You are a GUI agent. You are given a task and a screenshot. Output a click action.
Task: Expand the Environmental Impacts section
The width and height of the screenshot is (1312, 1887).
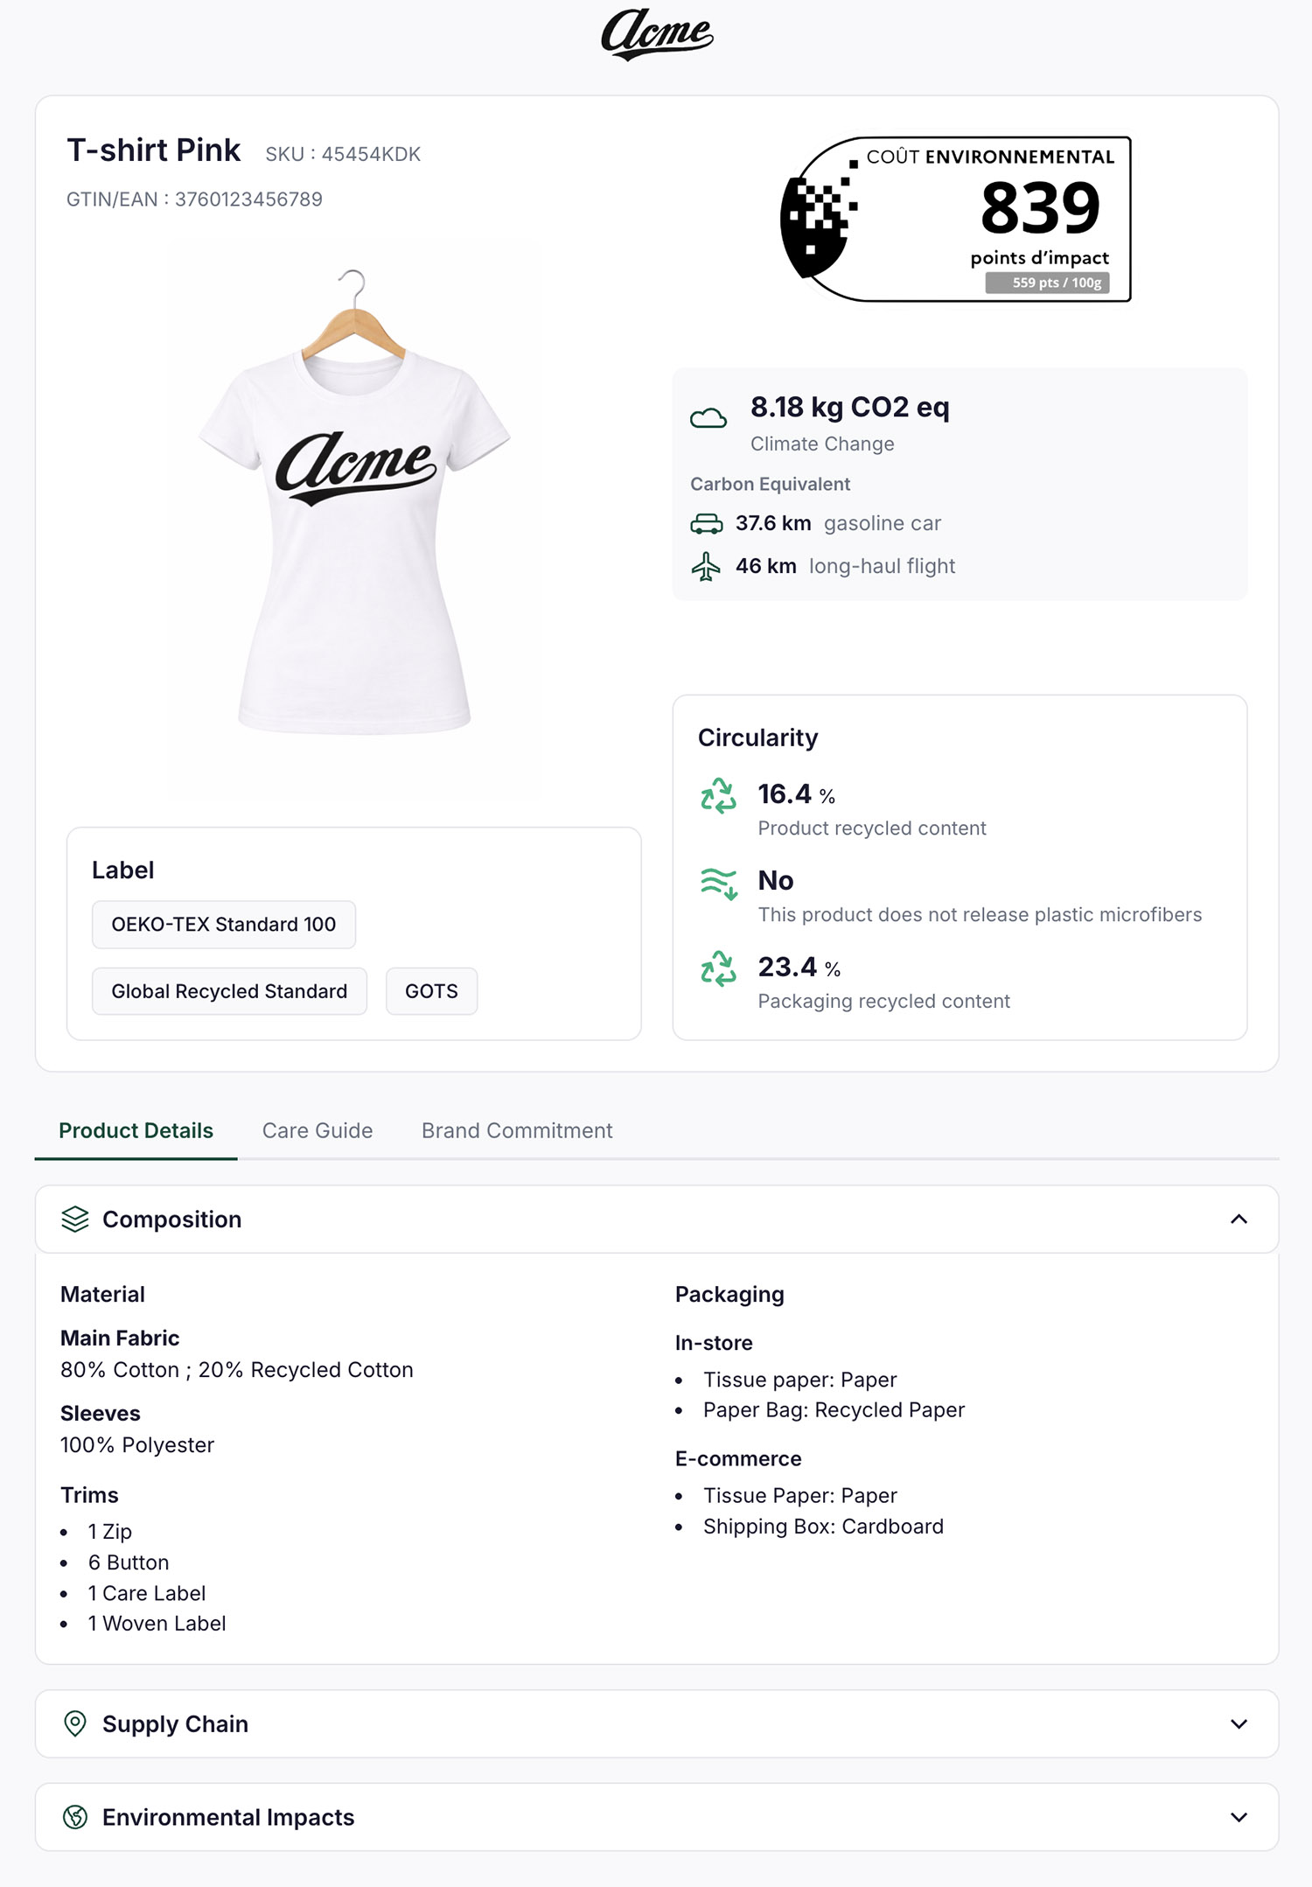[1239, 1817]
